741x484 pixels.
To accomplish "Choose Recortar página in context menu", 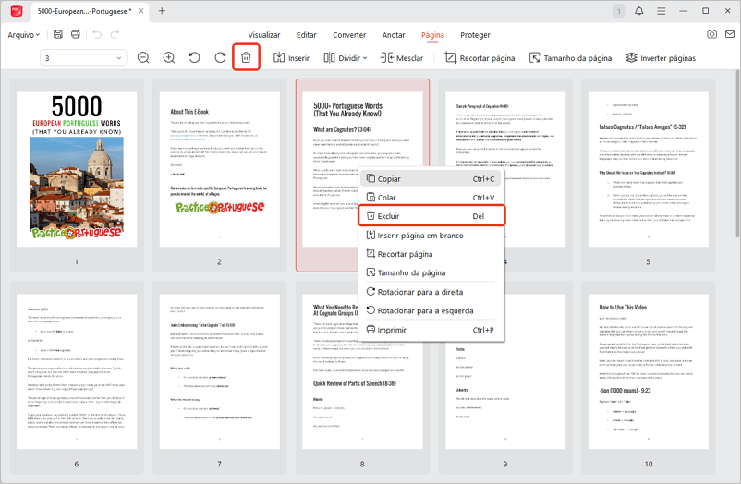I will coord(431,254).
